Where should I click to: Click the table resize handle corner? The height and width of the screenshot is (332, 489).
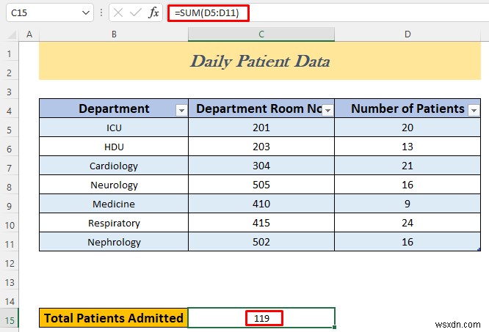point(479,249)
